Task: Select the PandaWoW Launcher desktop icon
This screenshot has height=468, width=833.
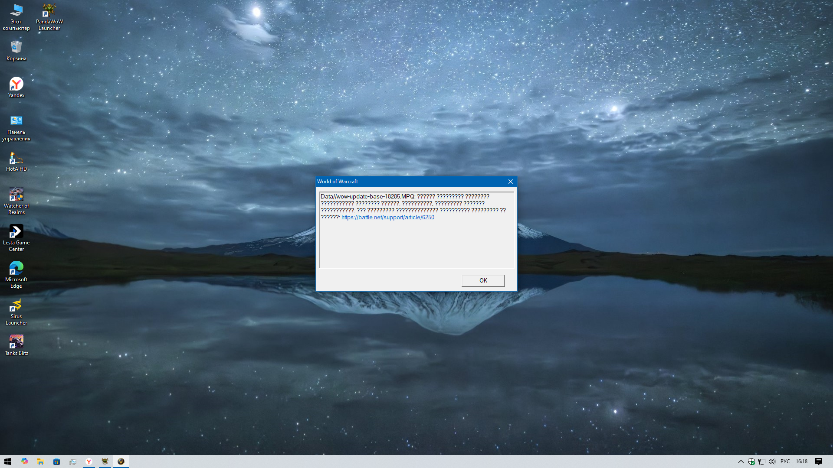Action: [49, 17]
